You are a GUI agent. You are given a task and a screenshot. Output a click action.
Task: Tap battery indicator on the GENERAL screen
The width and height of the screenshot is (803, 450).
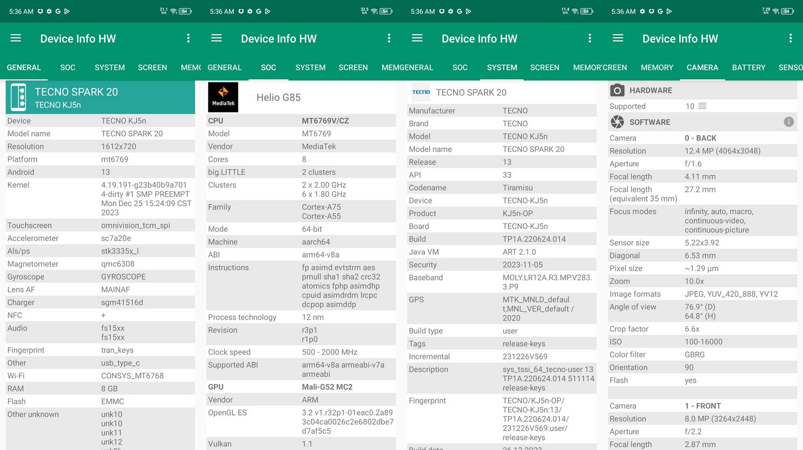click(x=185, y=11)
